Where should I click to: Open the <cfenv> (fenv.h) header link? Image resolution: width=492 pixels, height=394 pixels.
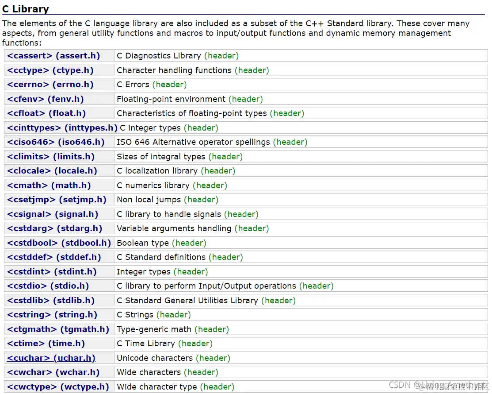click(46, 99)
